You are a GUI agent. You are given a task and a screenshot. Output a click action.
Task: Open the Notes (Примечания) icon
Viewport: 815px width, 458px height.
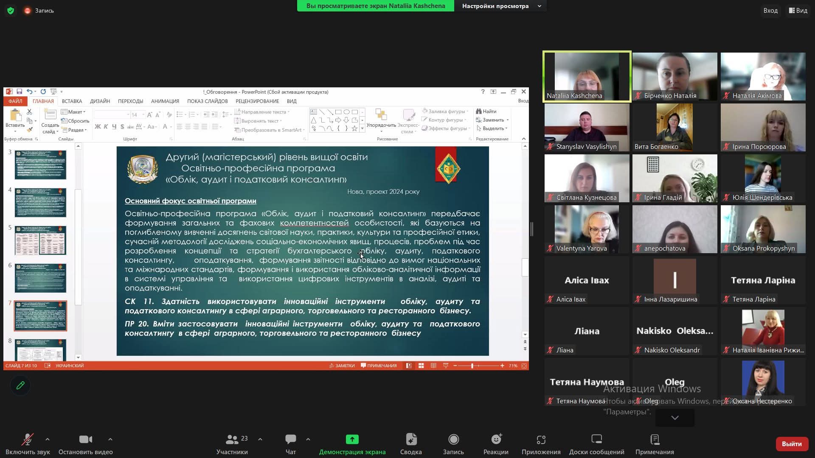(x=655, y=439)
